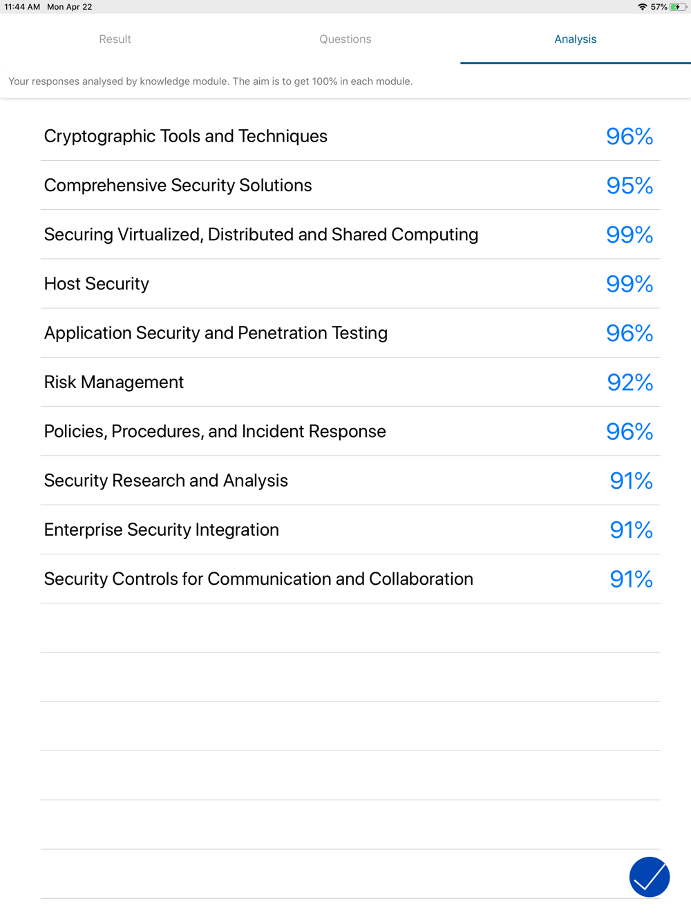Select Comprehensive Security Solutions row

(x=178, y=185)
